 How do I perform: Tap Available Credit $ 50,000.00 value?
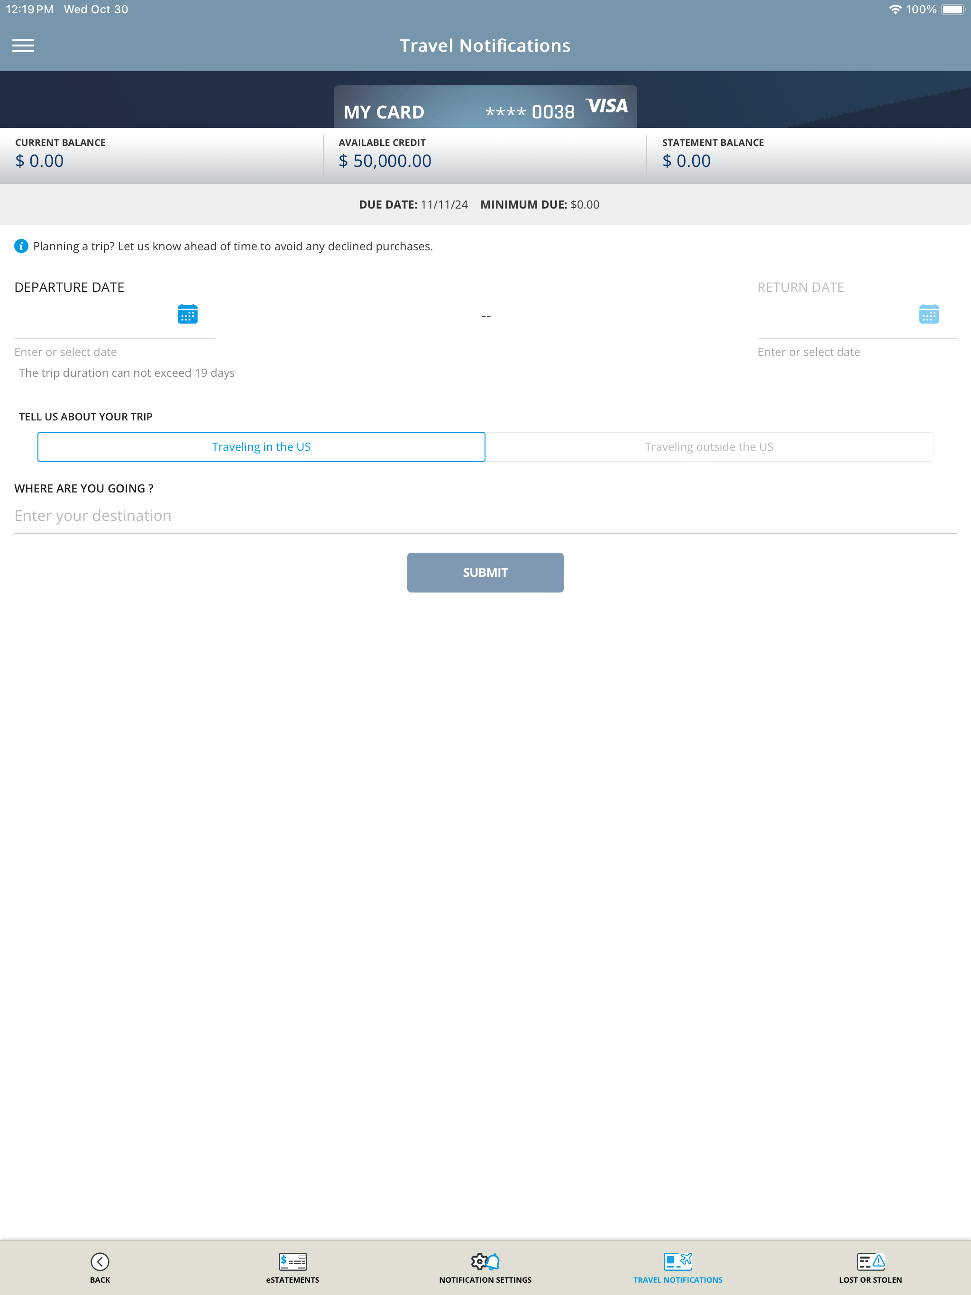385,161
